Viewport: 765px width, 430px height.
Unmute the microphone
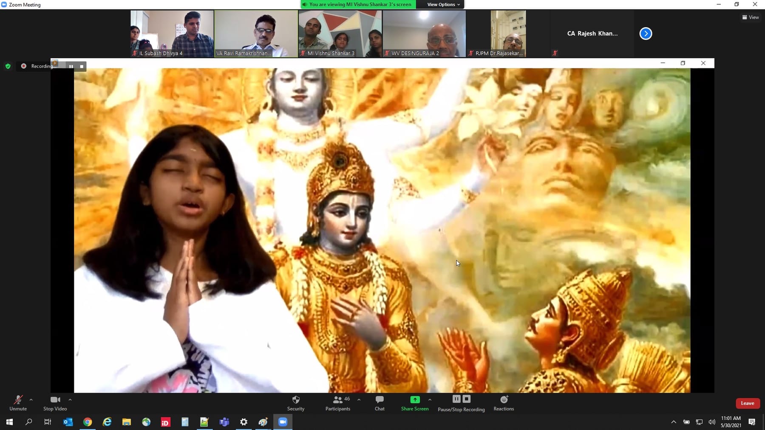(x=18, y=403)
